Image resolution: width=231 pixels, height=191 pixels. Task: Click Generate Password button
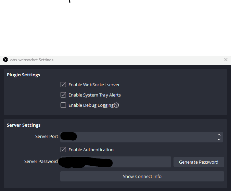click(199, 162)
